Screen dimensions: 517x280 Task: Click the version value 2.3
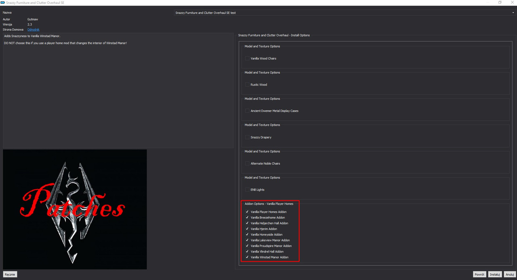(x=29, y=25)
